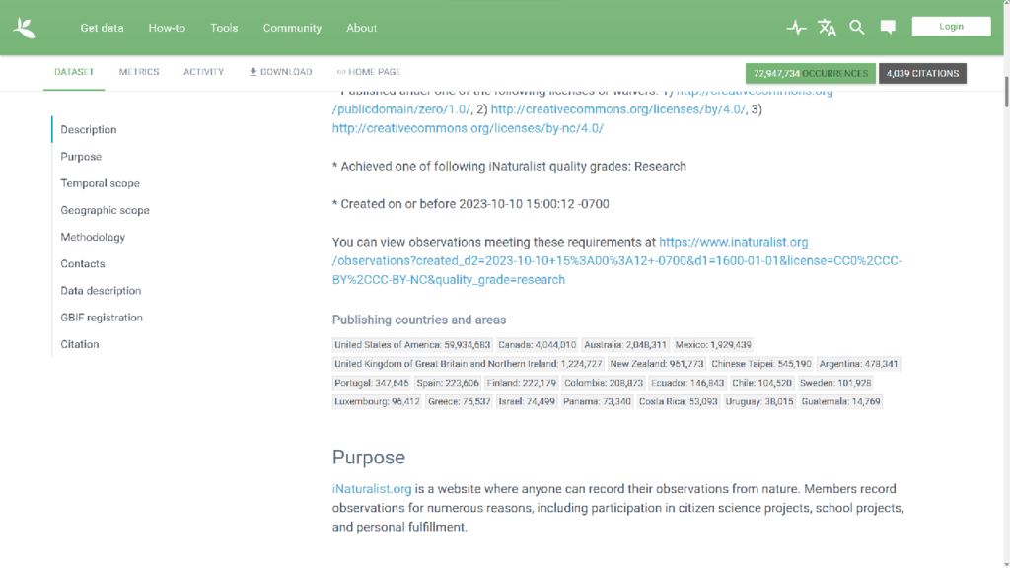Open the Tools menu
This screenshot has height=568, width=1010.
224,28
